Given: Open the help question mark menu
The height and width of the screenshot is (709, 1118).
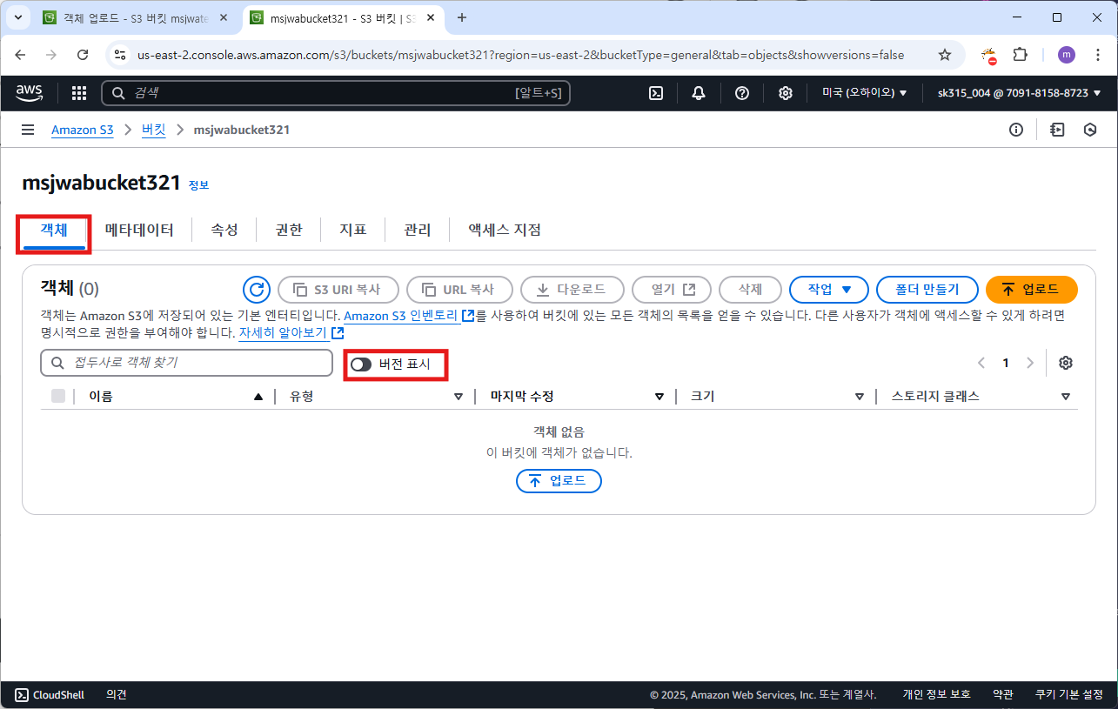Looking at the screenshot, I should tap(742, 93).
